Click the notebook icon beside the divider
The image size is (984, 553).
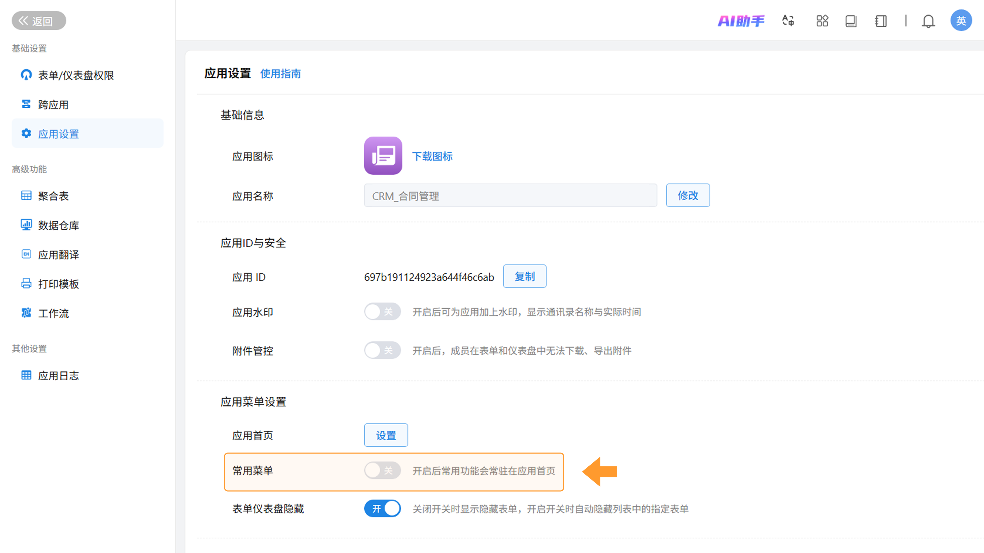click(881, 21)
